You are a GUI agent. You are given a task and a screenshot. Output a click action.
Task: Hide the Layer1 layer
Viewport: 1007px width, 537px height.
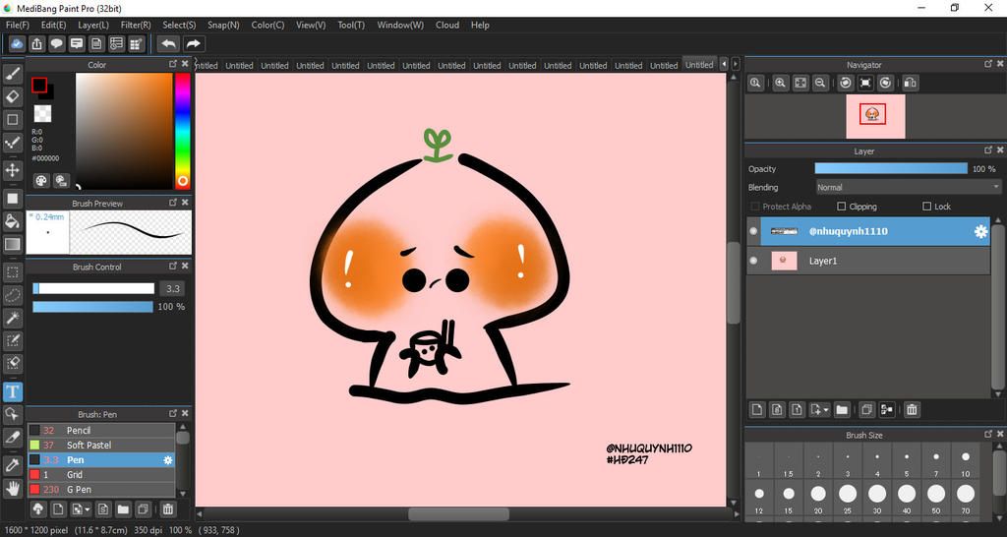click(754, 261)
